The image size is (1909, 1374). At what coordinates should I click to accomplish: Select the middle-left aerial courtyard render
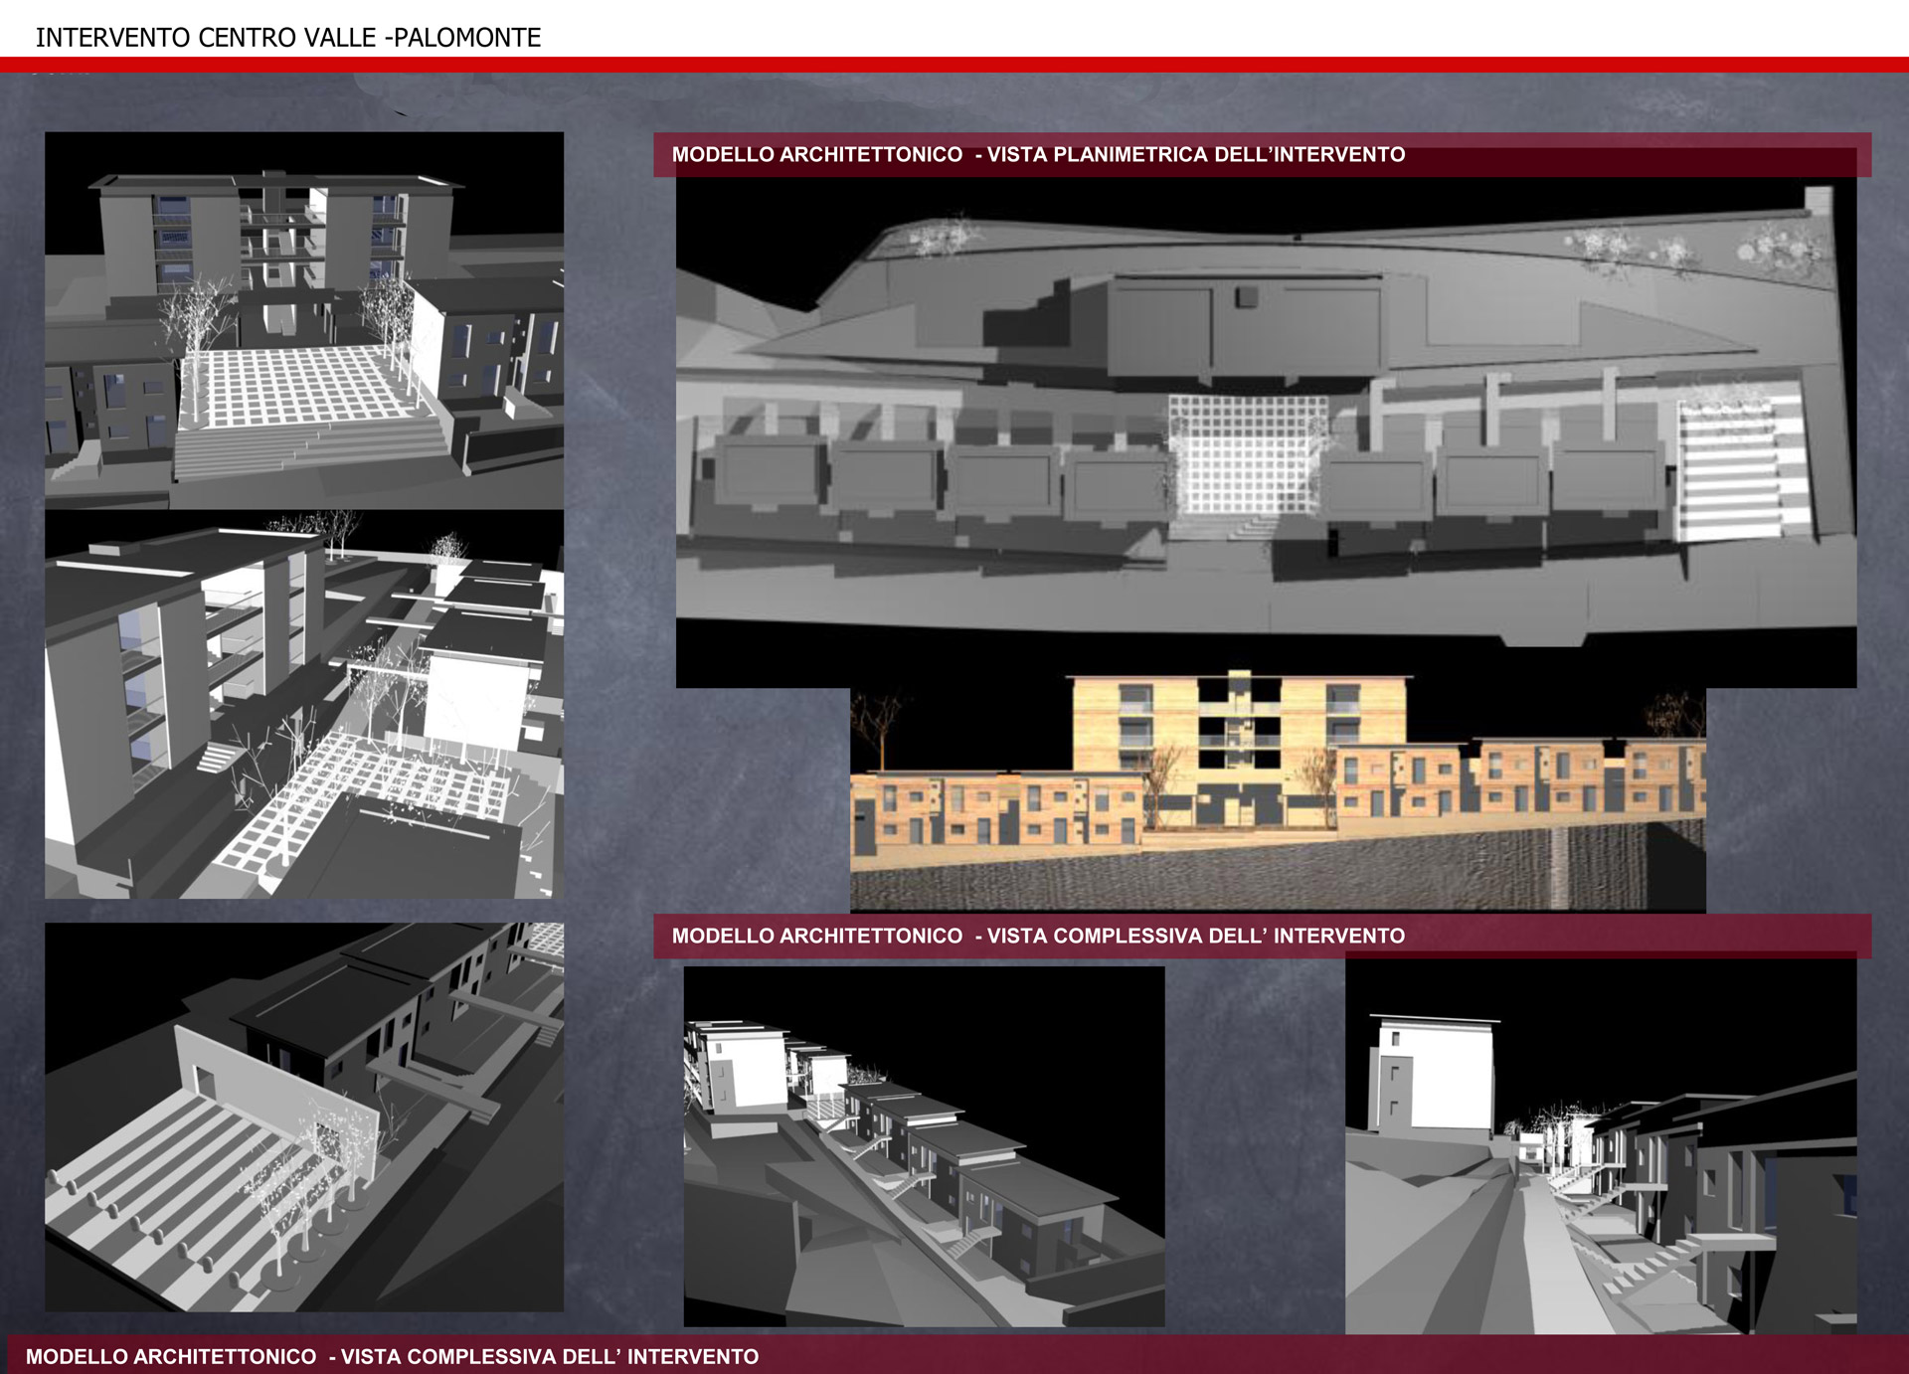[x=303, y=704]
